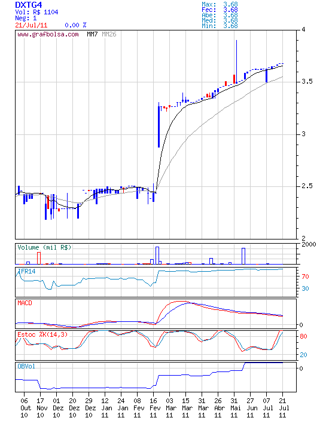
Task: Click the 20 level on stochastic axis
Action: (x=303, y=355)
